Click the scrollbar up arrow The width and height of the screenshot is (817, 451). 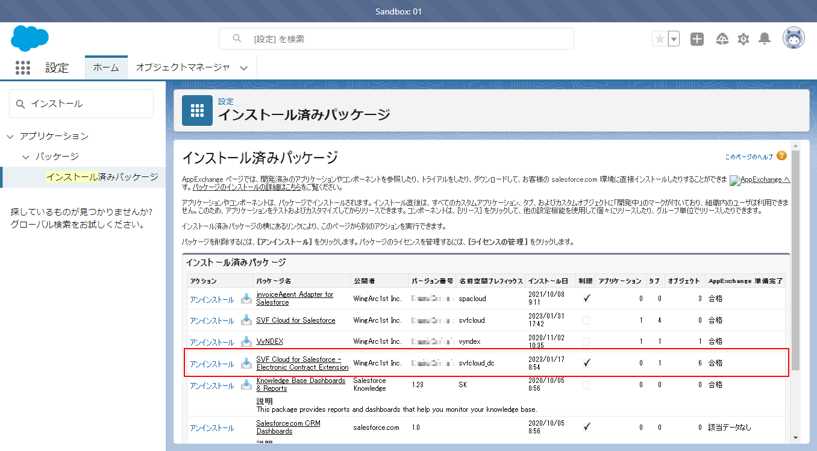[x=795, y=146]
